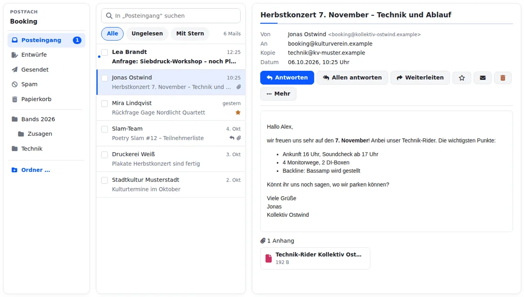Screen dimensions: 524x297
Task: Click the star on Mira Lindqvist's mail
Action: coord(238,113)
